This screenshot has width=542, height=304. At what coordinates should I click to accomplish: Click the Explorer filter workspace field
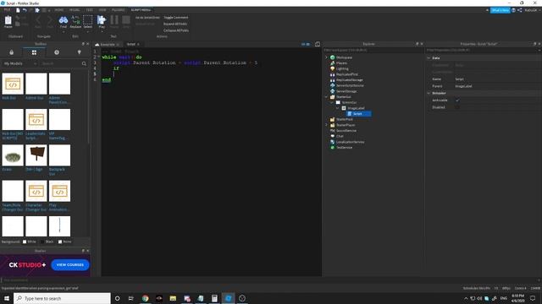pyautogui.click(x=373, y=51)
